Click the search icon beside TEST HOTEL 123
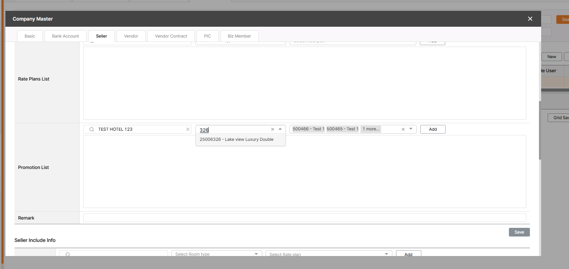This screenshot has height=269, width=569. (92, 129)
